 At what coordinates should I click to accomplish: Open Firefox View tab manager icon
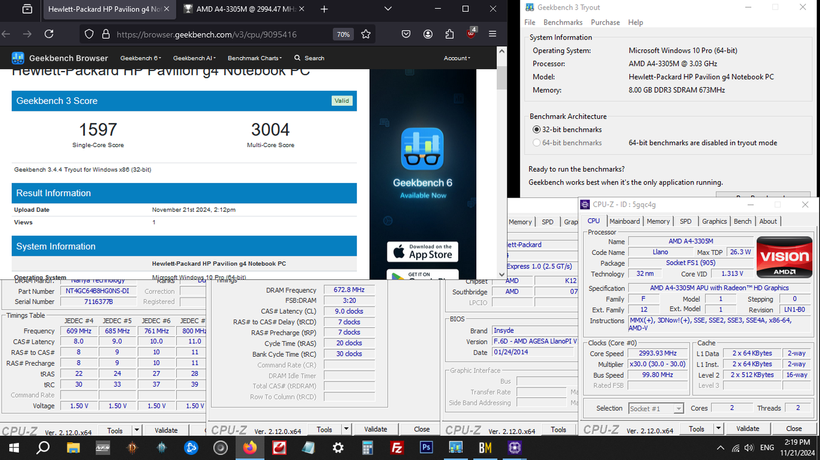tap(27, 9)
